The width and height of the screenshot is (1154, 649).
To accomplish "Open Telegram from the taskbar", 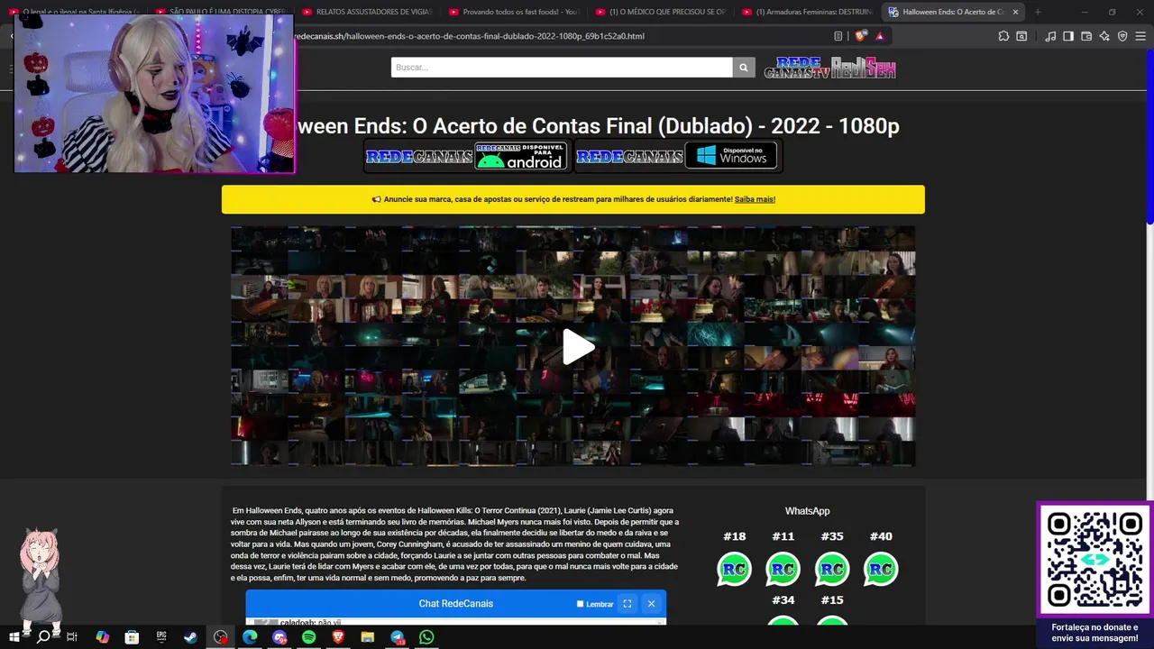I will point(397,637).
